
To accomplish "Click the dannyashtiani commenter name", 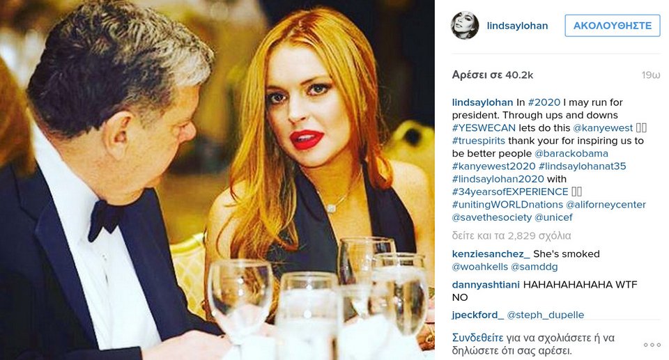I will pos(486,285).
